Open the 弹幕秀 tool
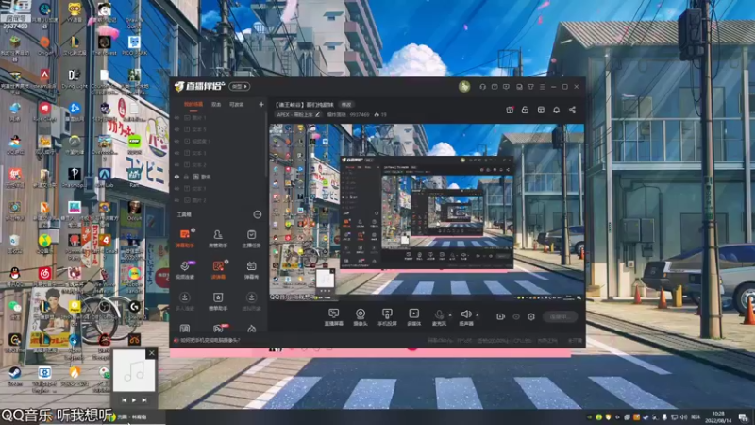This screenshot has height=425, width=755. pos(251,270)
